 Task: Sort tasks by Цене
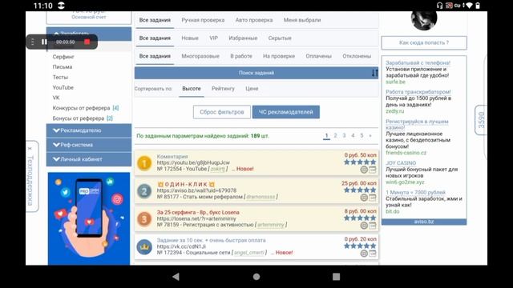coord(252,89)
